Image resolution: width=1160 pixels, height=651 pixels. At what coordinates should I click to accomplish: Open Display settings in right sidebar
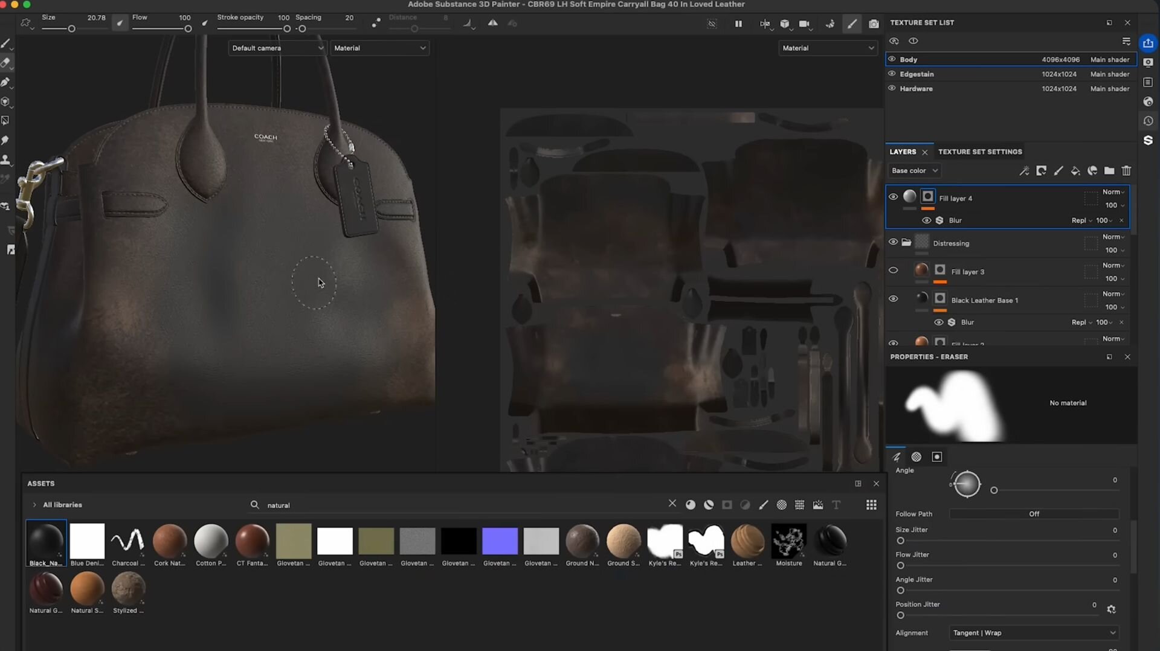click(1148, 62)
